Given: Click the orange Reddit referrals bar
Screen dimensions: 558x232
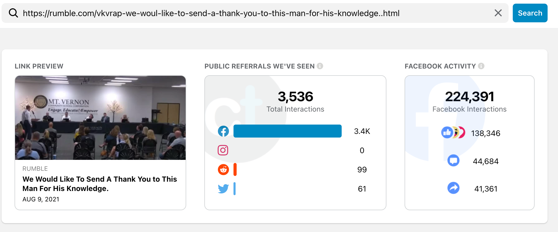Looking at the screenshot, I should coord(235,169).
